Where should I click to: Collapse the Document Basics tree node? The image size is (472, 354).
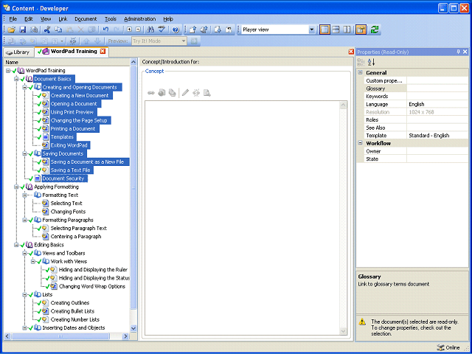coord(17,78)
